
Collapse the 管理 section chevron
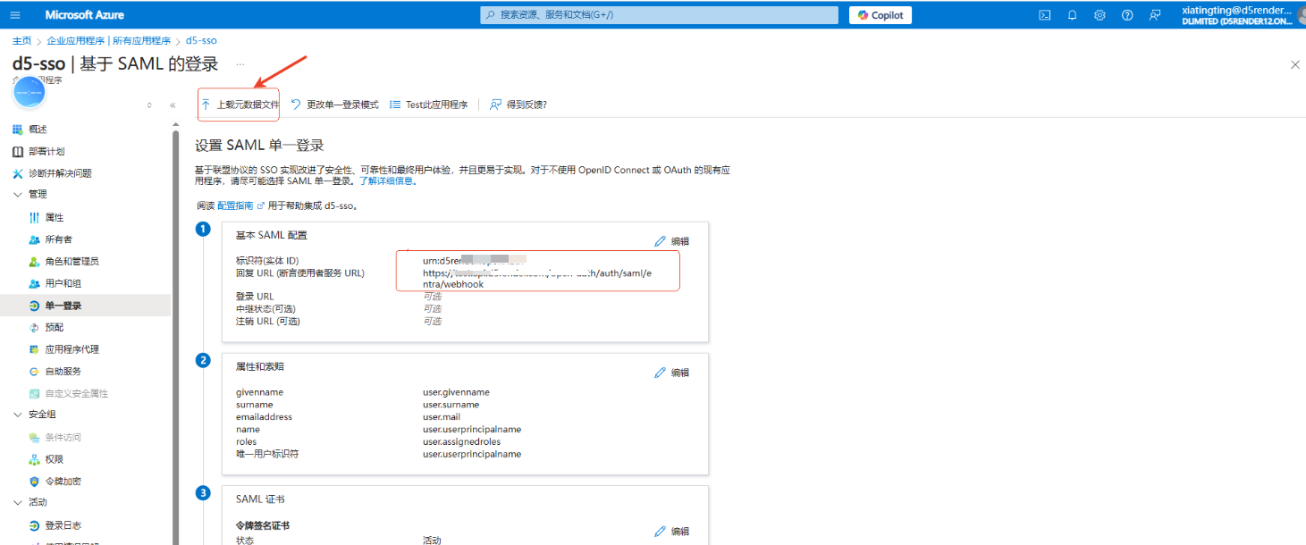click(x=18, y=194)
